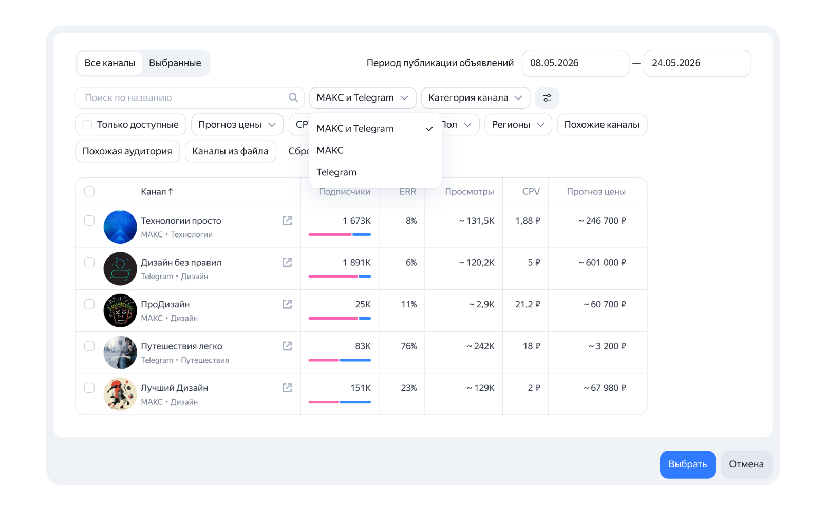Open external link for Лучший Дизайн

point(287,387)
